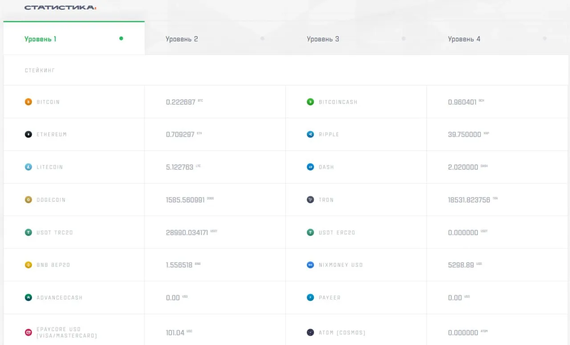Click the СТАТИСТИКА heading

pos(60,8)
